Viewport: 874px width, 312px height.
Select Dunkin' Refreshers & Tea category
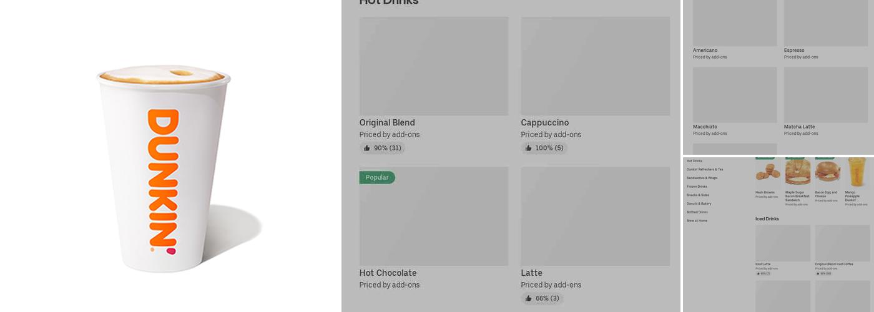705,169
